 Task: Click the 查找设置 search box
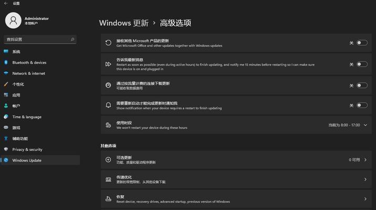tap(40, 39)
